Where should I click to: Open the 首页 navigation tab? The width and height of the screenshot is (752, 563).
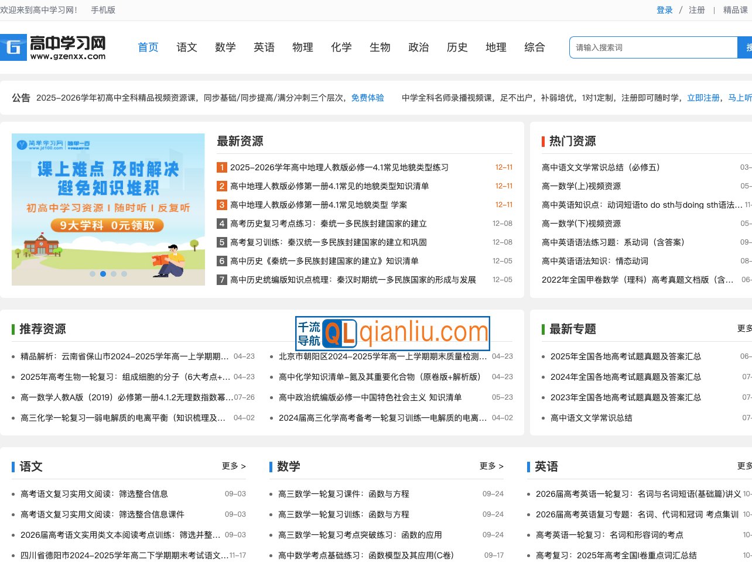point(148,47)
